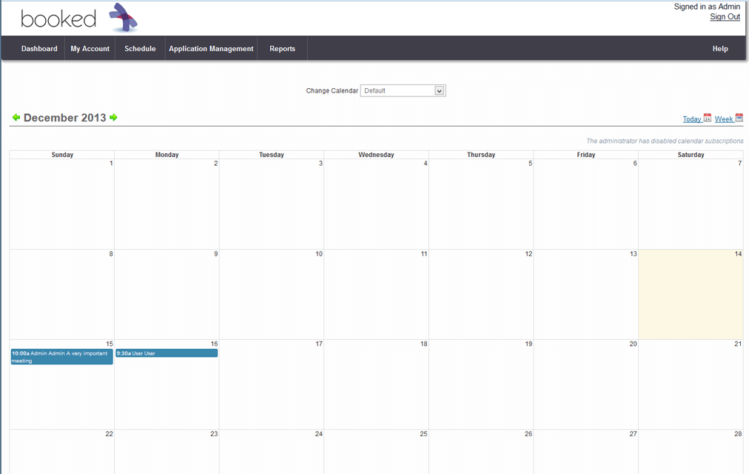Jump to the Today view link
749x474 pixels.
click(x=691, y=119)
